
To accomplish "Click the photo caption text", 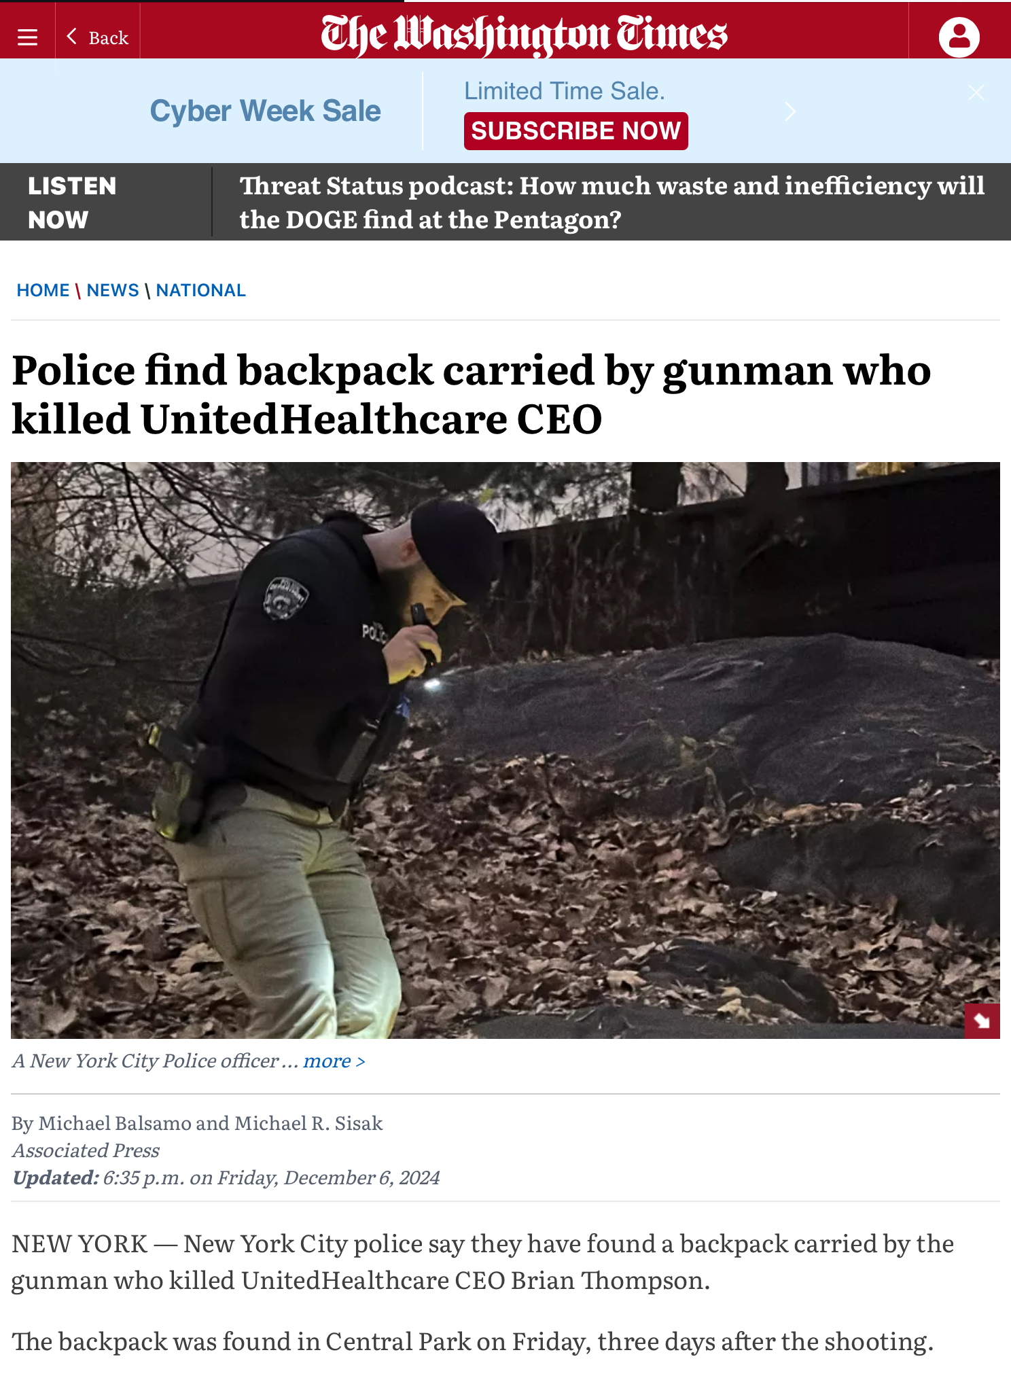I will click(155, 1061).
